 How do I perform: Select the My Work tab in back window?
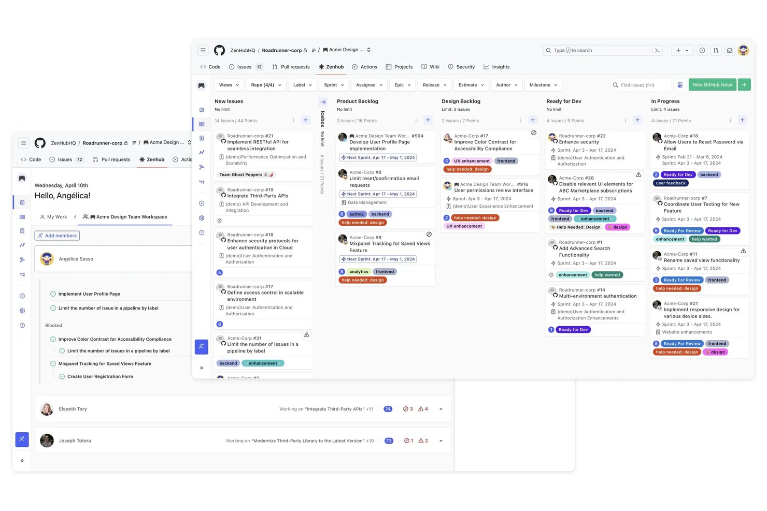(53, 217)
